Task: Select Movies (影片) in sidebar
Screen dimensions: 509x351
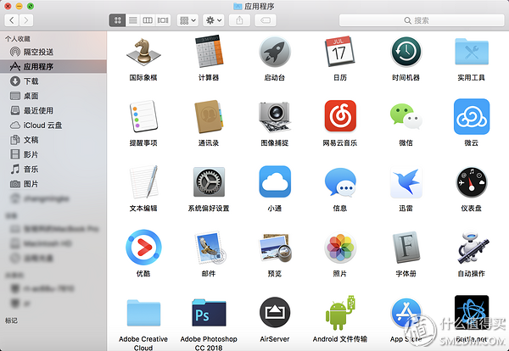Action: click(53, 154)
